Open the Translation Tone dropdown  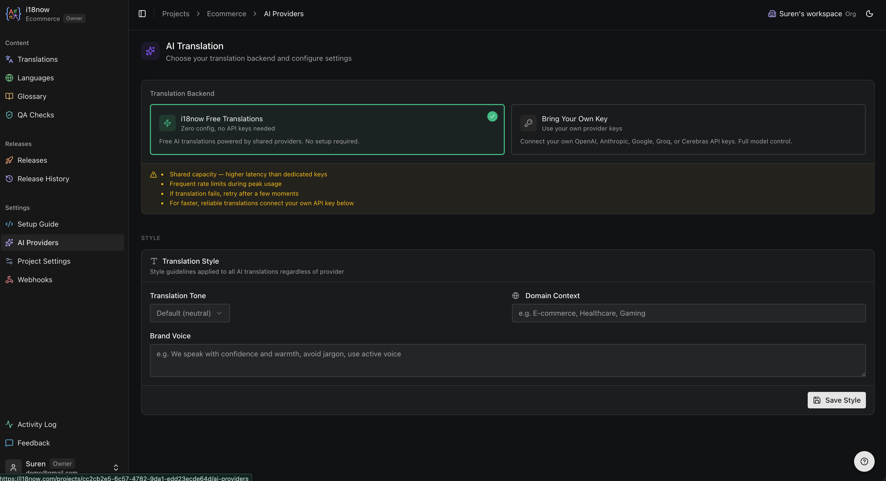pyautogui.click(x=190, y=313)
